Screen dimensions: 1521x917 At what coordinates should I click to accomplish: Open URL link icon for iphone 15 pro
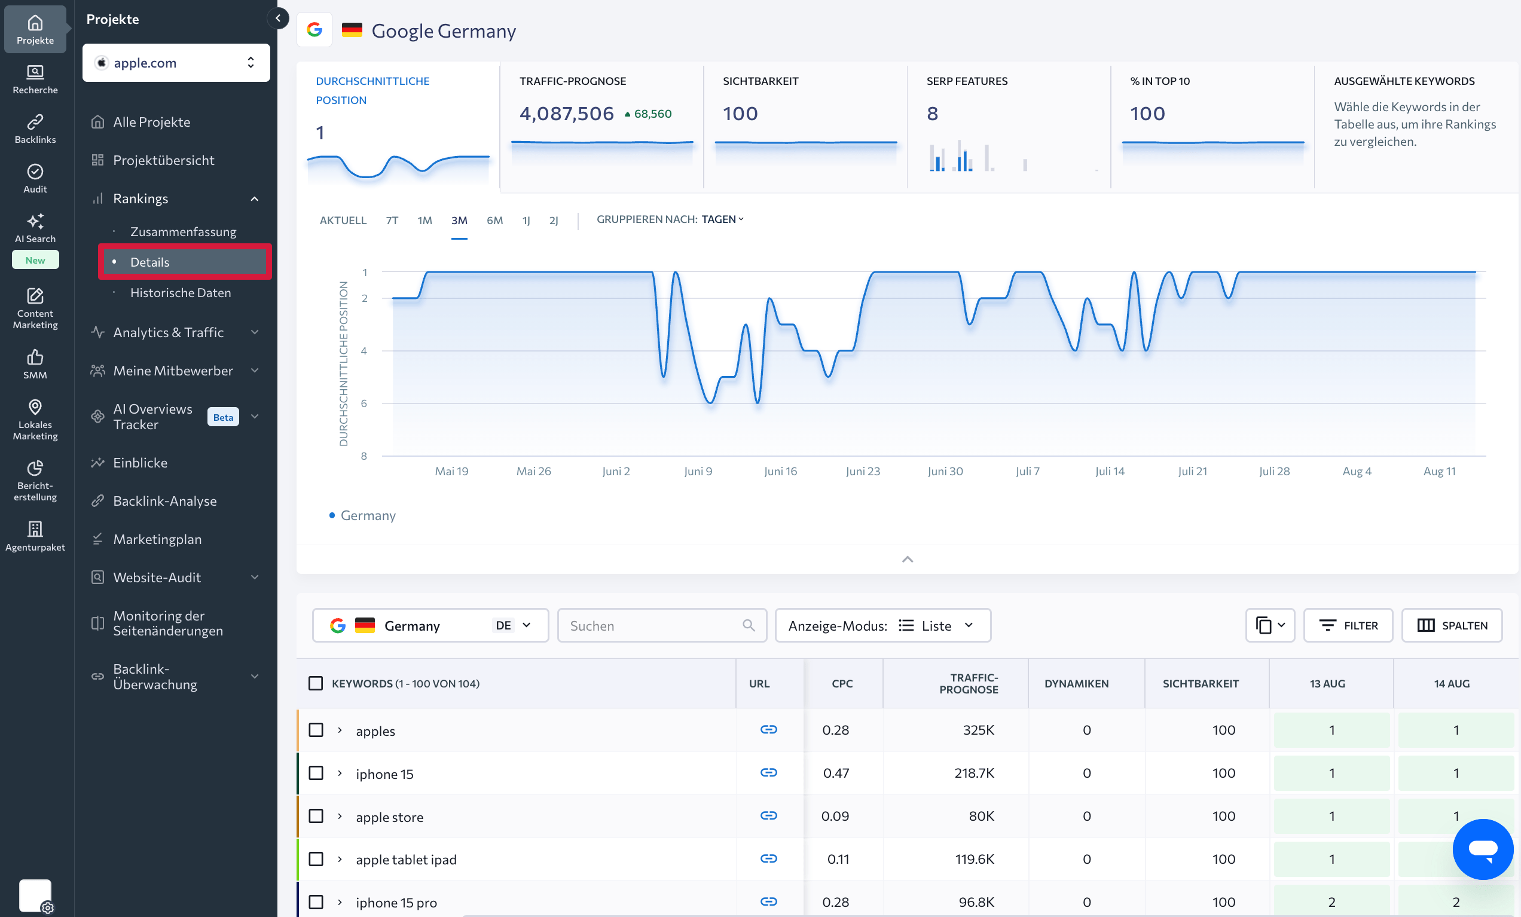[768, 901]
